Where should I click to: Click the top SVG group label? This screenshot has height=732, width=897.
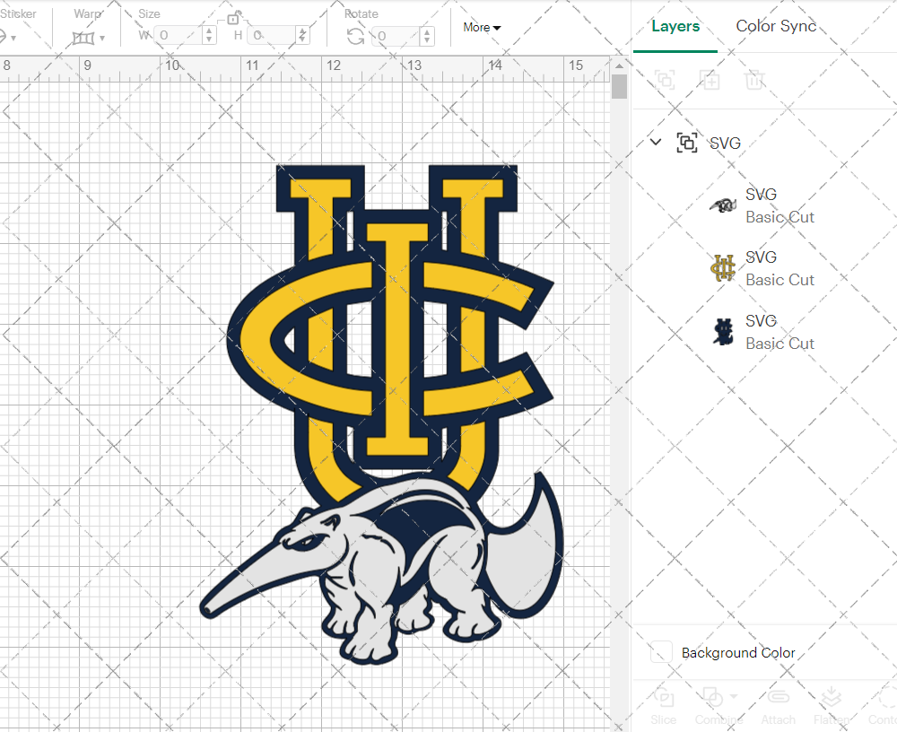pyautogui.click(x=725, y=143)
